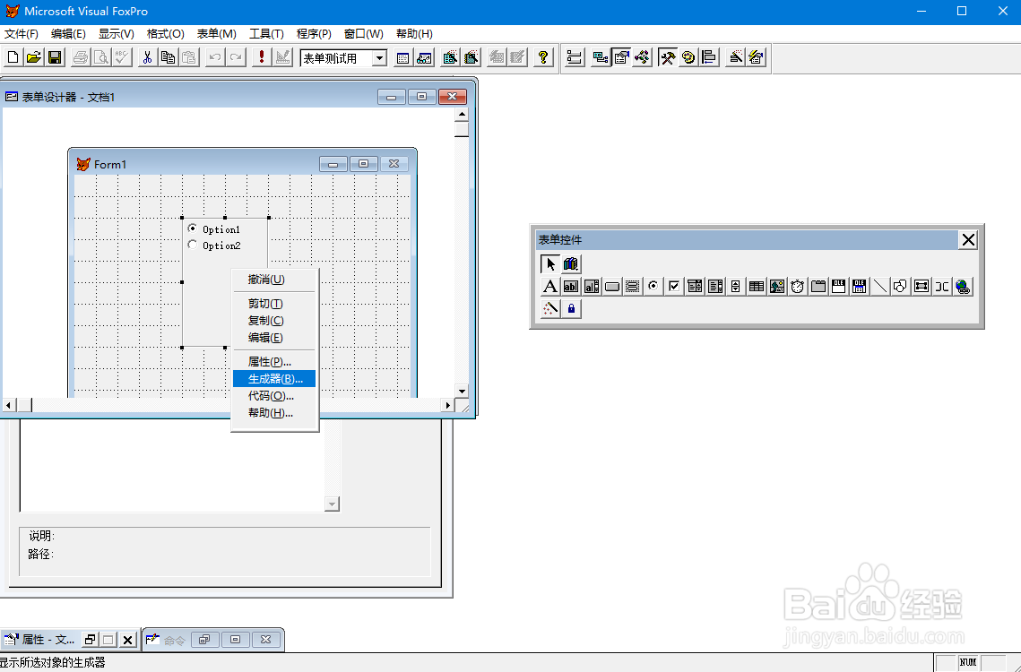Choose 复制(C) in the context menu
Viewport: 1021px width, 672px height.
pos(274,321)
